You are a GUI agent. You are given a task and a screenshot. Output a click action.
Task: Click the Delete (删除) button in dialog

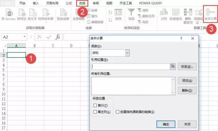[187, 90]
